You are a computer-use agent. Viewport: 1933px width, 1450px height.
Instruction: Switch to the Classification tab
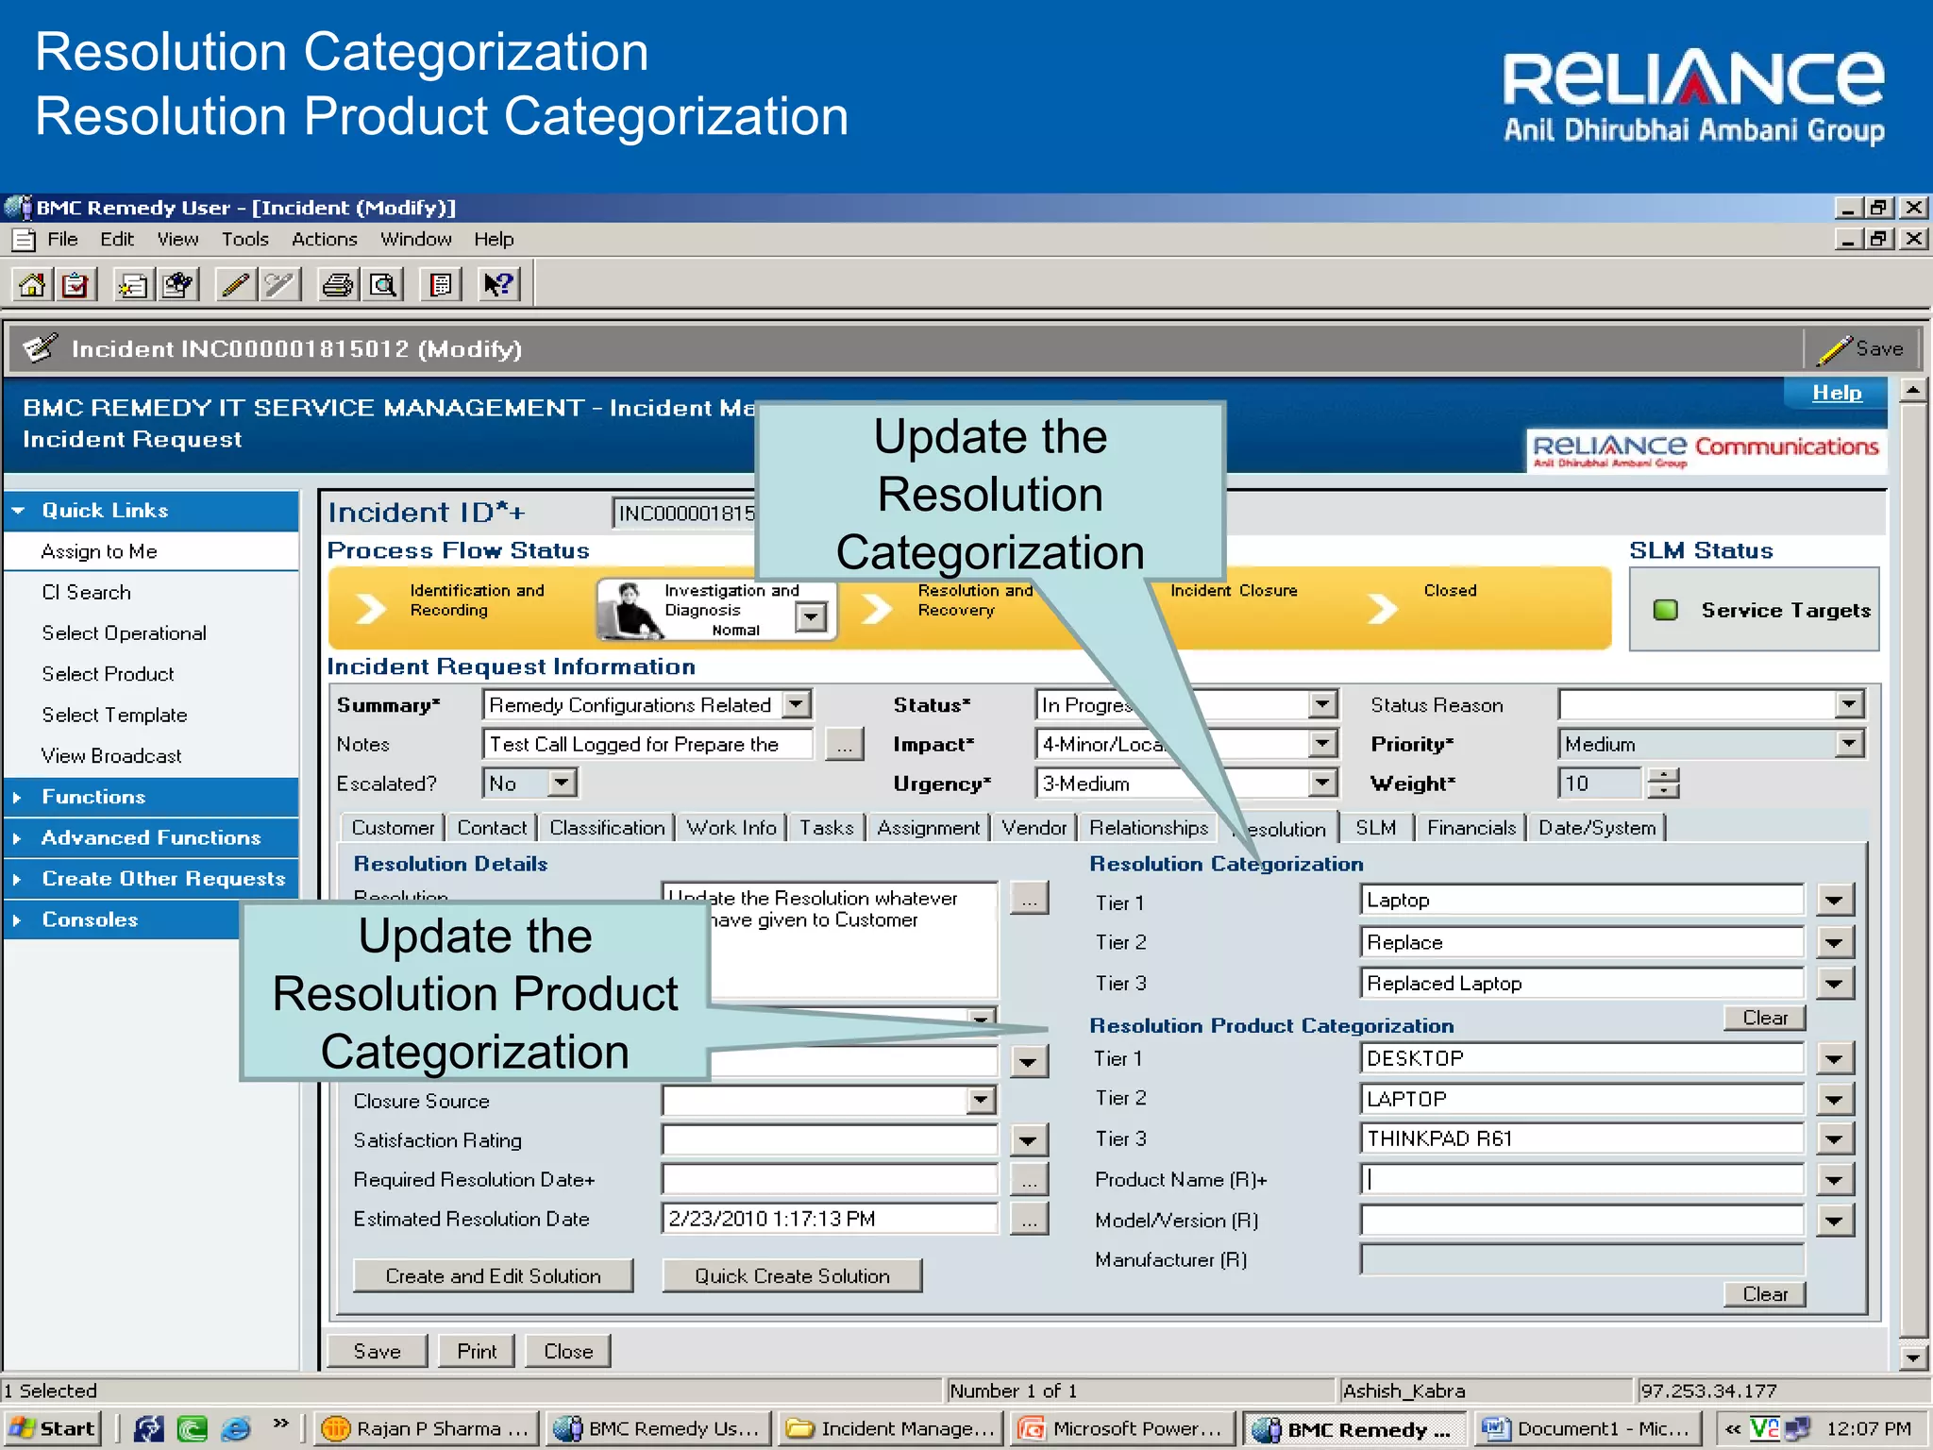point(607,828)
